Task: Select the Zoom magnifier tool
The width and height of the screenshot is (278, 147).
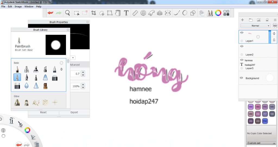Action: point(67,13)
